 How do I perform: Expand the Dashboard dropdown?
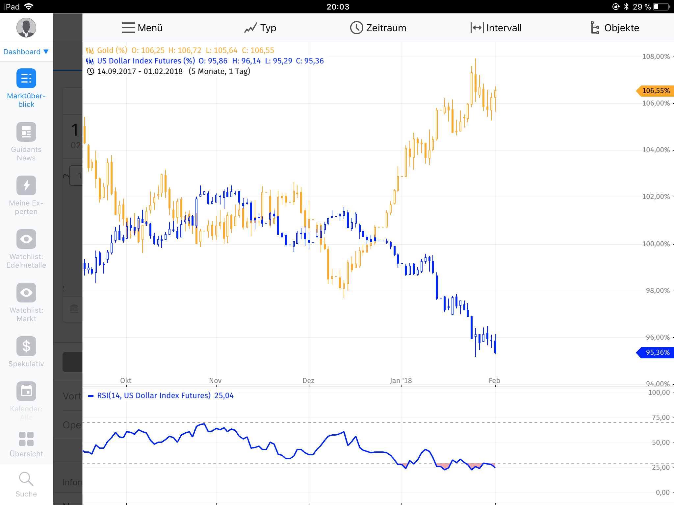coord(26,52)
